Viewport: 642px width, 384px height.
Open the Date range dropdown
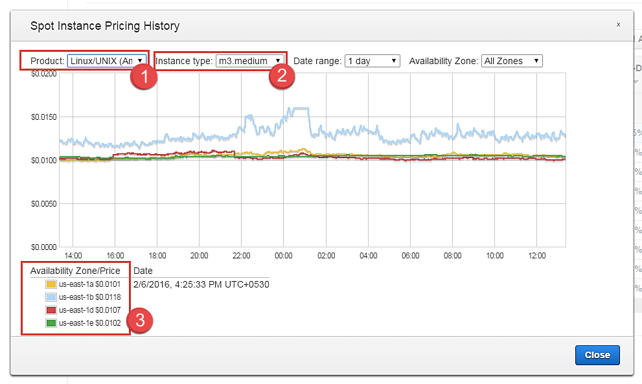coord(373,61)
